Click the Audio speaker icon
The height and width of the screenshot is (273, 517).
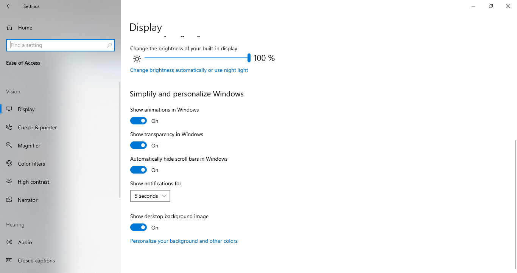coord(9,242)
